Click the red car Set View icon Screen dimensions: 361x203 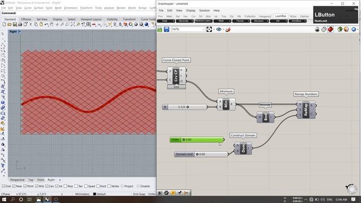94,24
